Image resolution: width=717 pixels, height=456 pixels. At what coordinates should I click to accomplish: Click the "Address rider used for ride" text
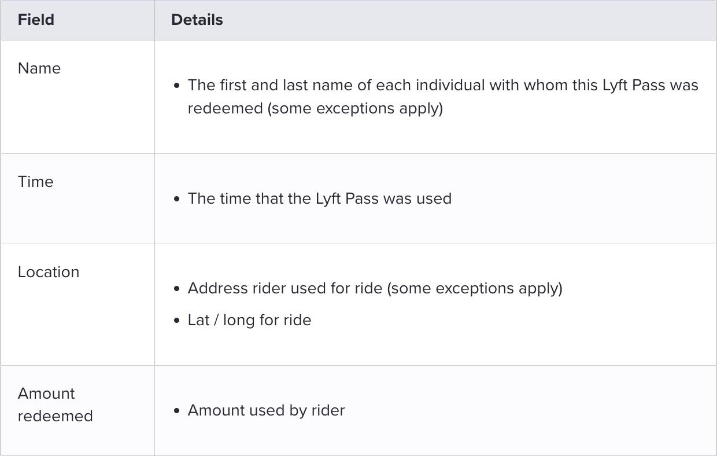pos(285,288)
